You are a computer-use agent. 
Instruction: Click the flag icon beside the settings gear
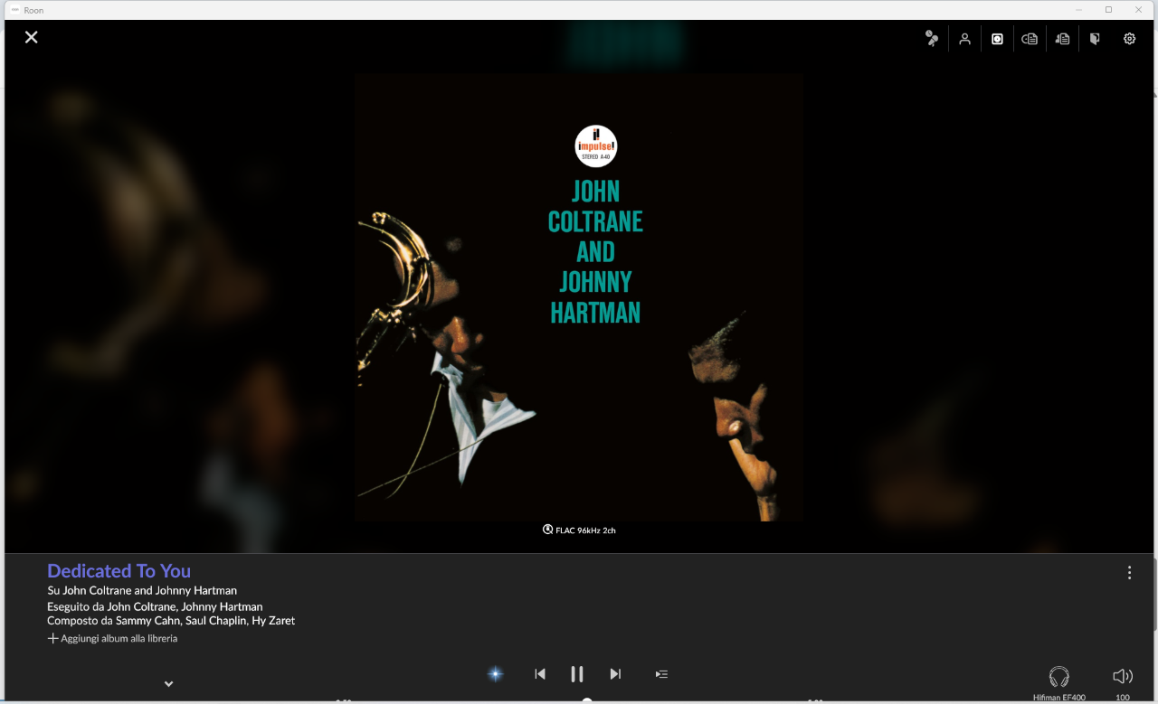coord(1095,39)
